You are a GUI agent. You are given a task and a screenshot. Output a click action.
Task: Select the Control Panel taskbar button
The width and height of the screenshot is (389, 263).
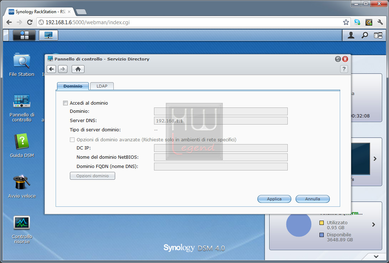pyautogui.click(x=48, y=35)
